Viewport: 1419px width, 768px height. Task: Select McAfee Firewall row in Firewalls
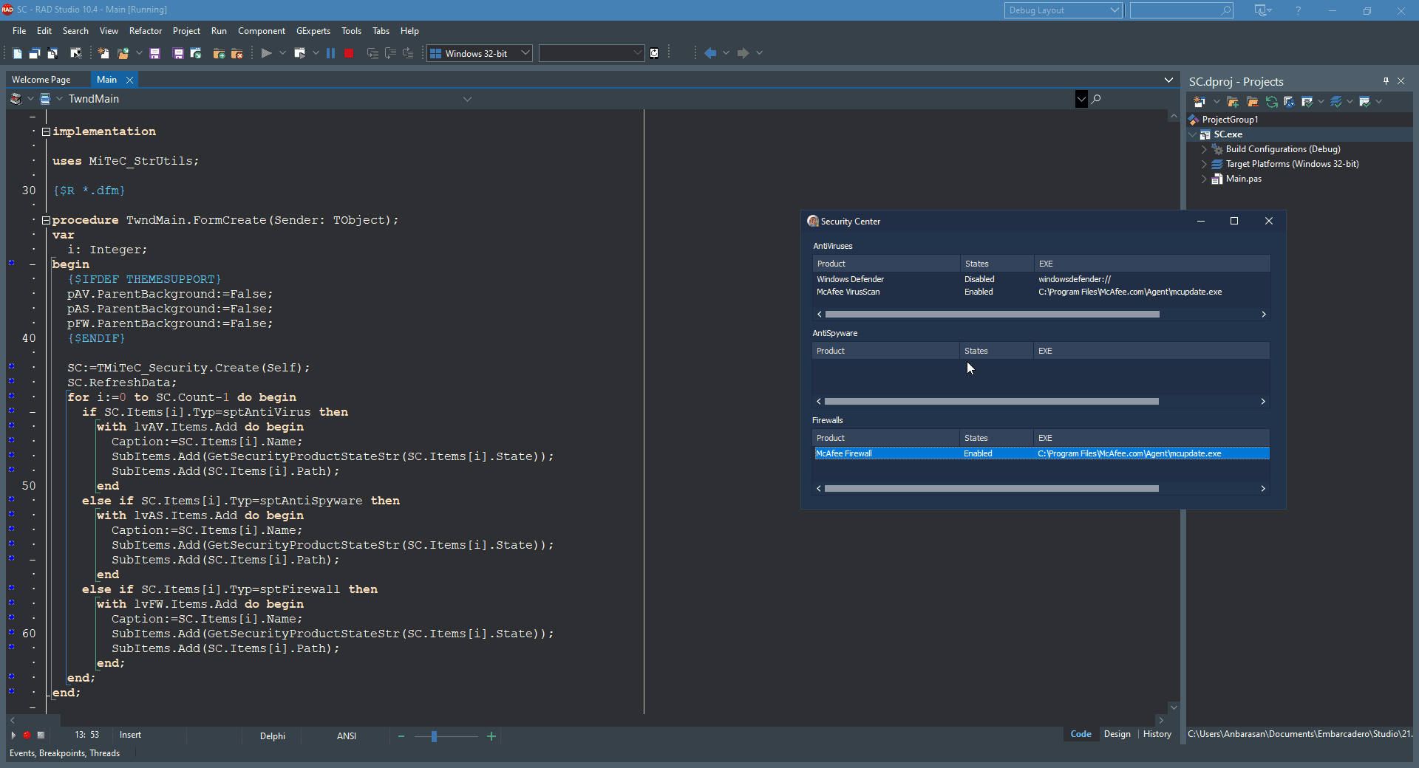click(x=1041, y=453)
